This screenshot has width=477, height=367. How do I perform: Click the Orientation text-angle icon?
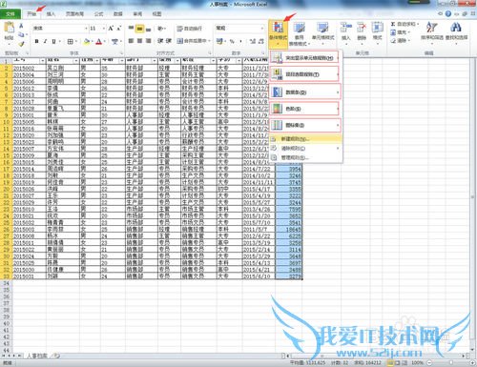pyautogui.click(x=160, y=29)
